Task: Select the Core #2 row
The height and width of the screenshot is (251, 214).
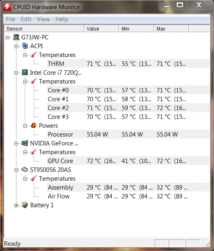Action: pyautogui.click(x=128, y=108)
